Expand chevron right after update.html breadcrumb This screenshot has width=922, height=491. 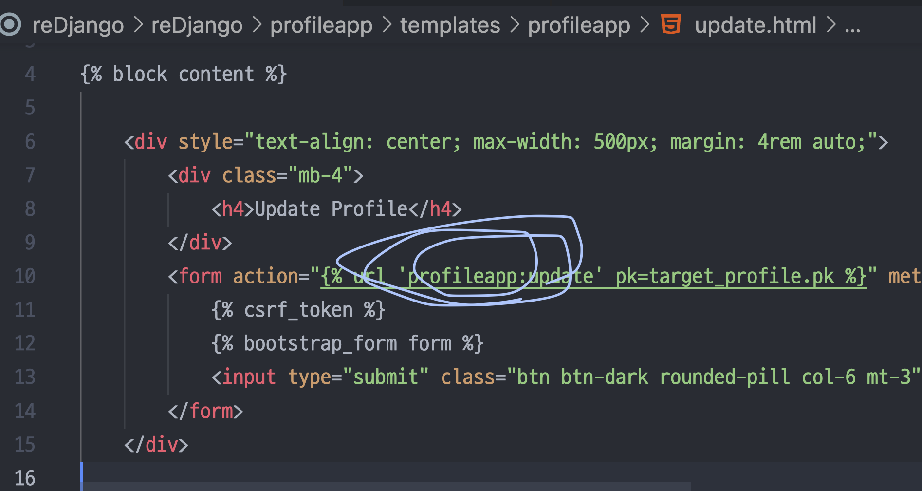831,25
